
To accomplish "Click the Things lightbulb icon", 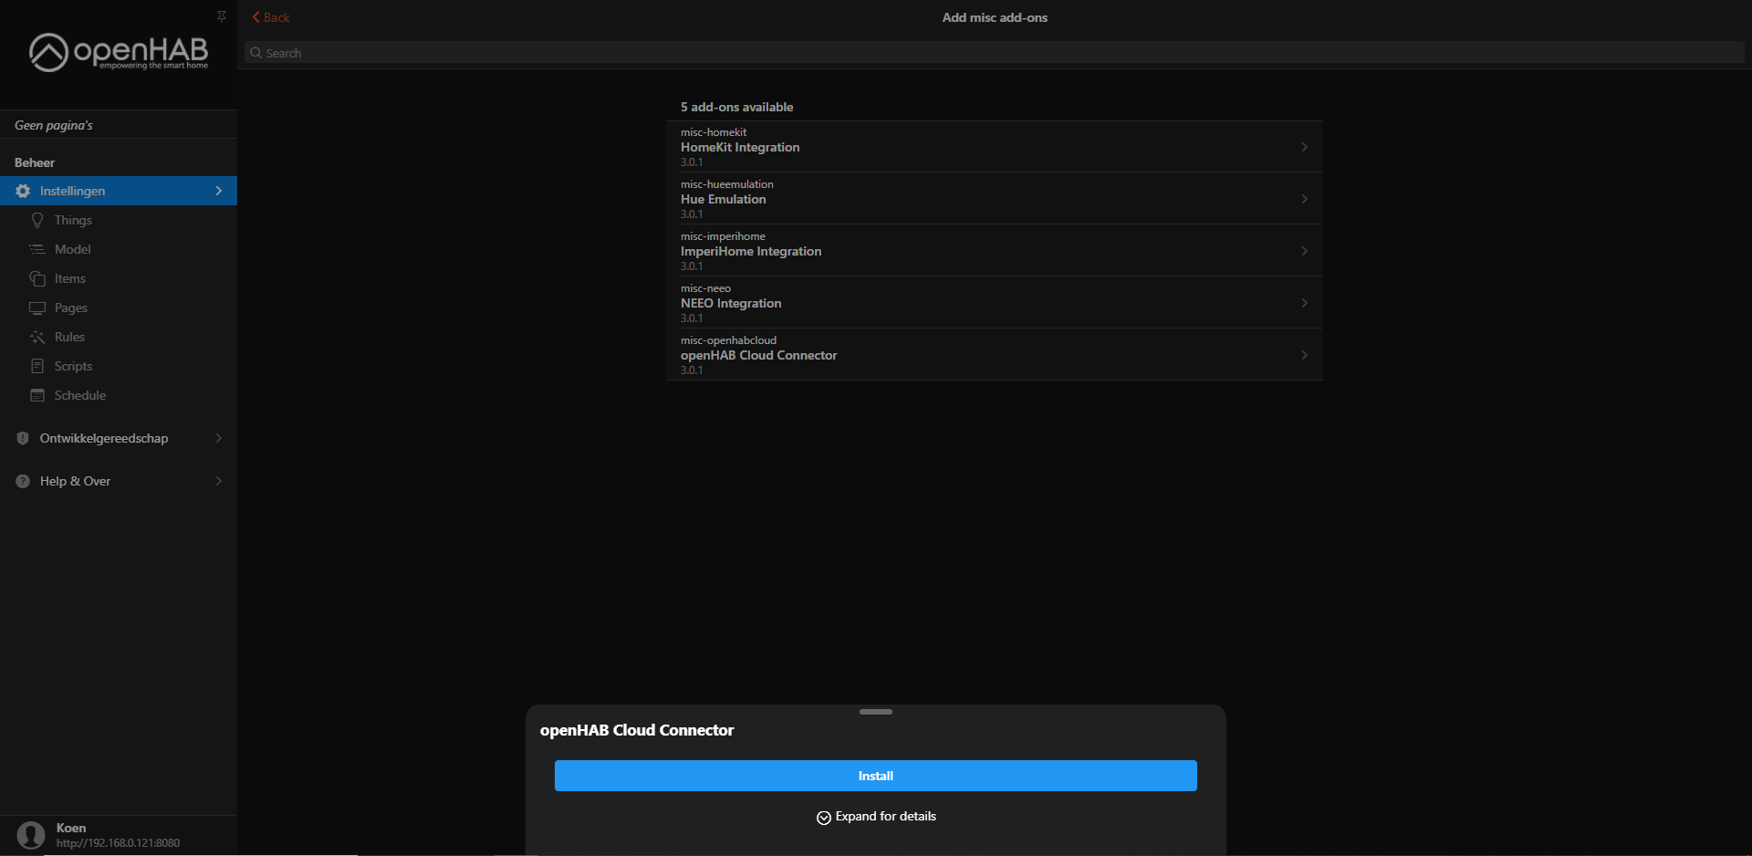I will pyautogui.click(x=37, y=220).
